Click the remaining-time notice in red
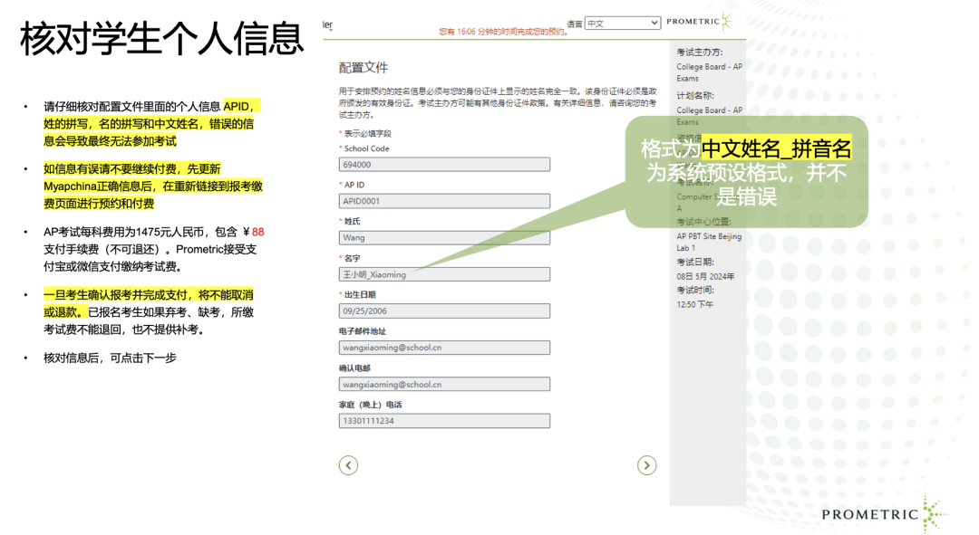 (x=503, y=31)
